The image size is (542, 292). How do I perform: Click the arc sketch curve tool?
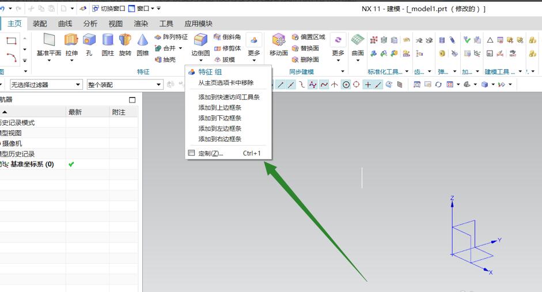(x=12, y=57)
